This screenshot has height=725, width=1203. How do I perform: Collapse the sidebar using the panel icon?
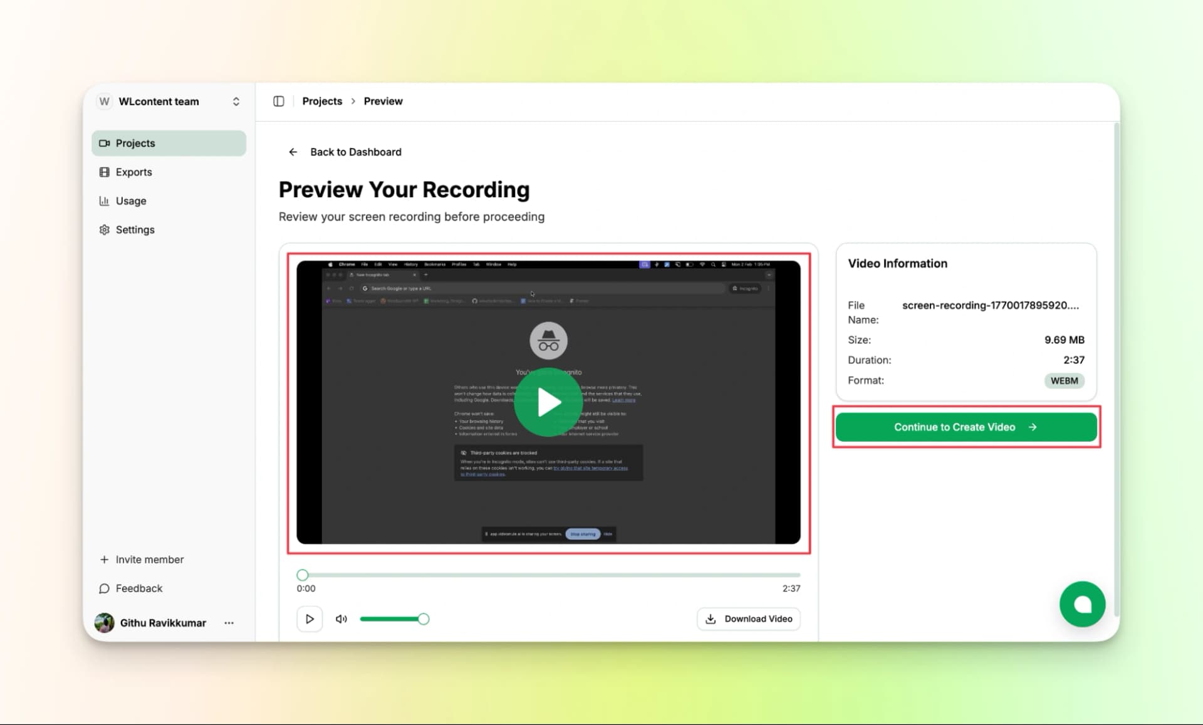click(278, 101)
